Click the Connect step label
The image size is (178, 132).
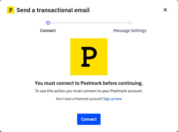point(48,31)
